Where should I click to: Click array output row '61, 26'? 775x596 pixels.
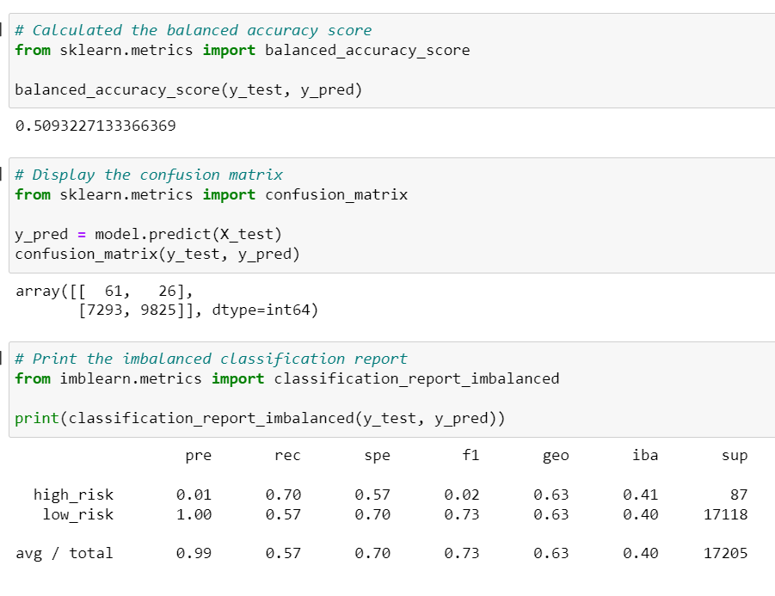coord(104,291)
